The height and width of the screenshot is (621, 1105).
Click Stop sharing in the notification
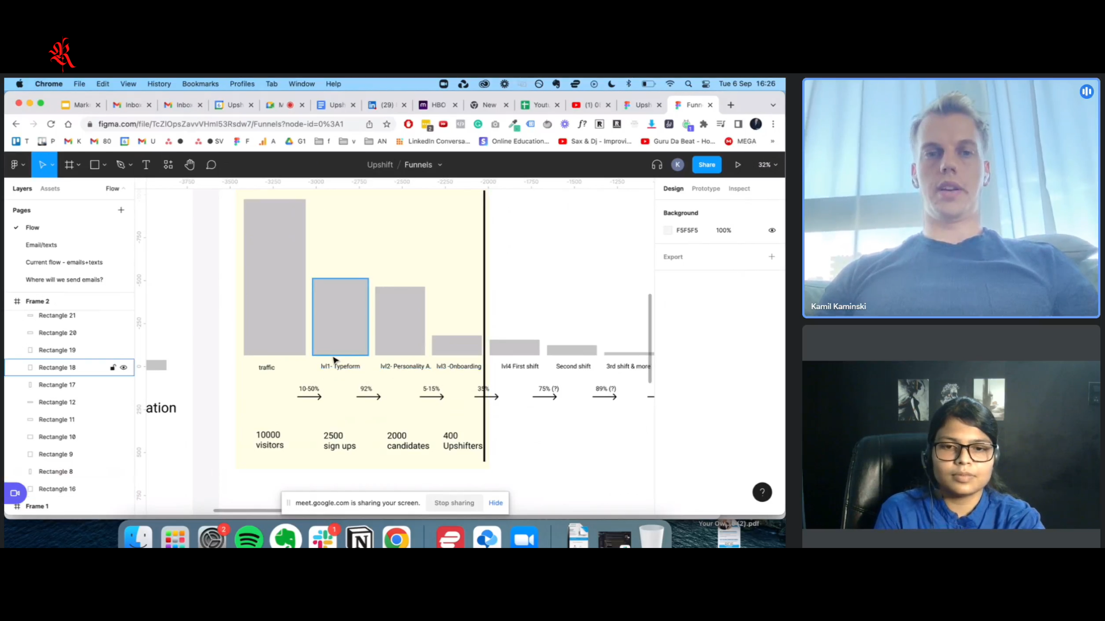[454, 503]
